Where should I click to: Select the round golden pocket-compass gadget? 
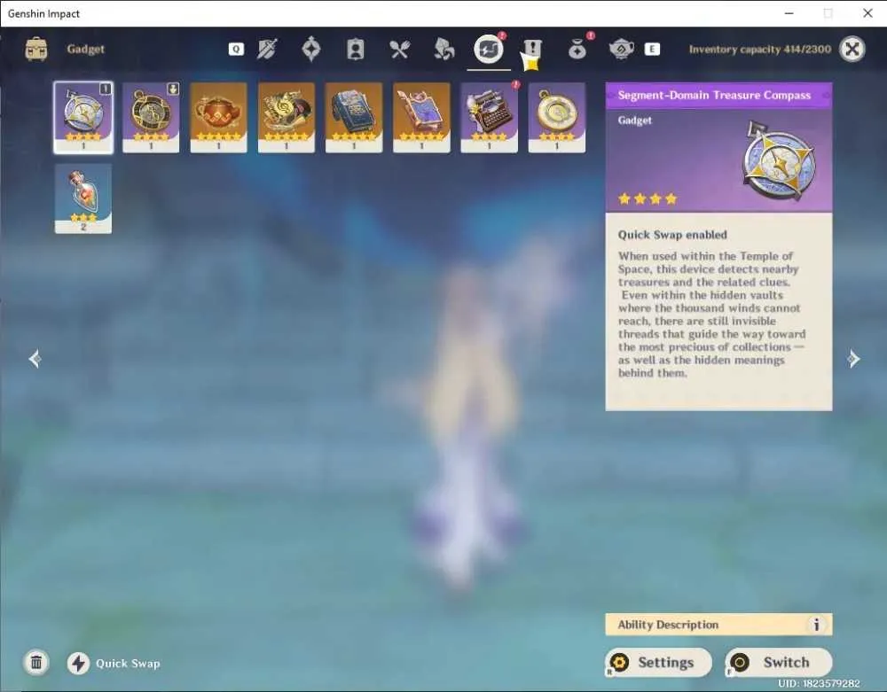[x=557, y=118]
